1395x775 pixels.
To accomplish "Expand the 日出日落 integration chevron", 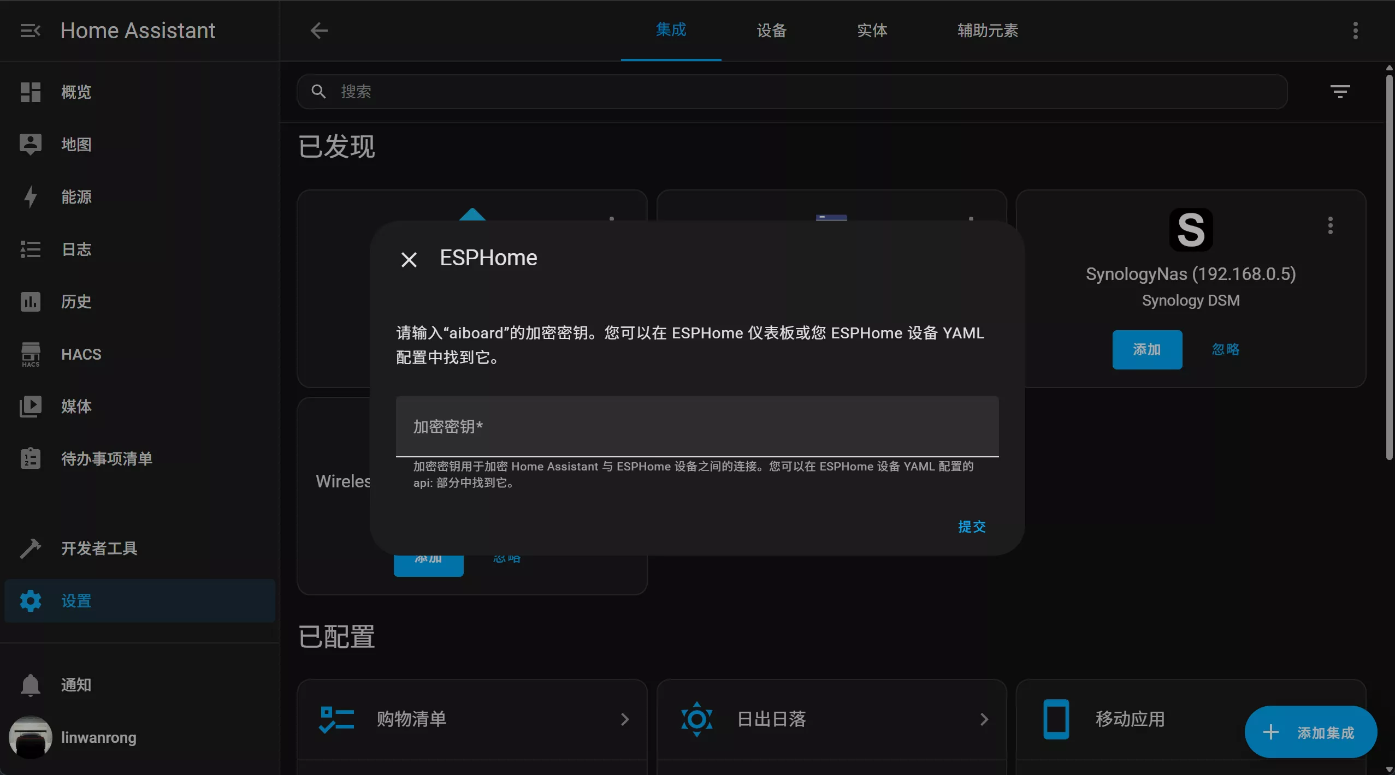I will [984, 719].
